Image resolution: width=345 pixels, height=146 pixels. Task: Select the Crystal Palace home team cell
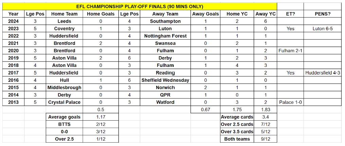tap(65, 102)
